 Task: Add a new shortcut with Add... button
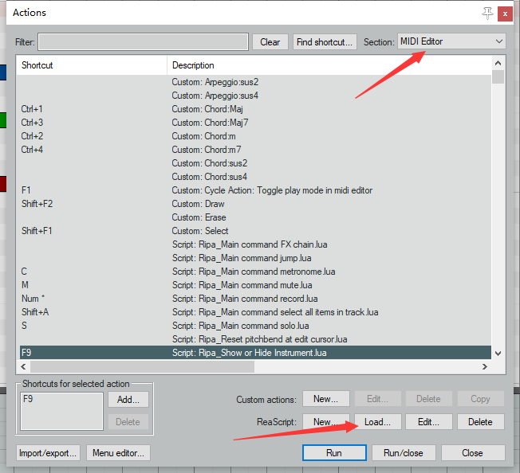tap(128, 400)
